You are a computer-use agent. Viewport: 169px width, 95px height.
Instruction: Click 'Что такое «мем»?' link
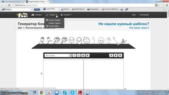click(x=139, y=28)
